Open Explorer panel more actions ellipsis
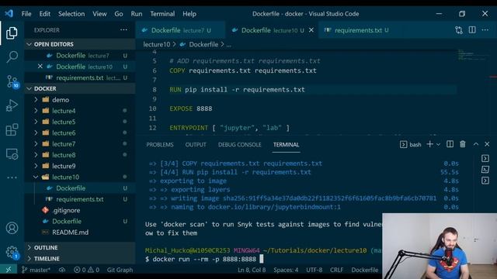 (x=123, y=29)
